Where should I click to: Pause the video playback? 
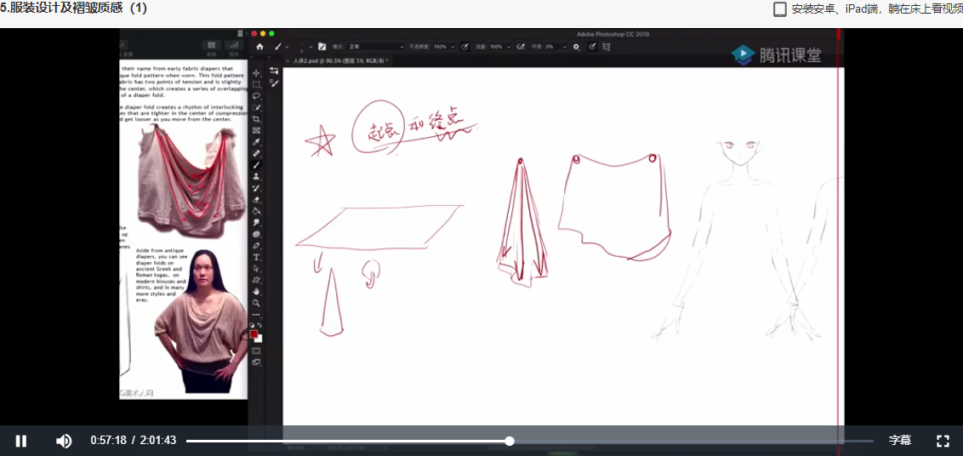tap(21, 440)
